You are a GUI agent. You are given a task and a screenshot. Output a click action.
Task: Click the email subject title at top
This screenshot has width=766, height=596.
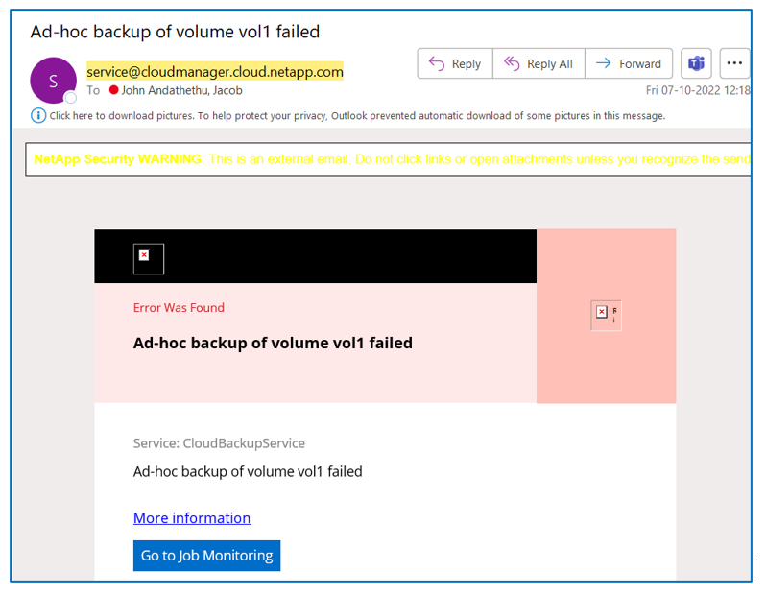pyautogui.click(x=175, y=32)
